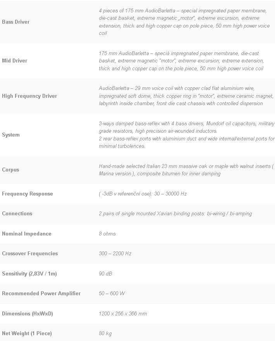
Task: Select the Dimensions (HxWxD) label
Action: click(27, 314)
